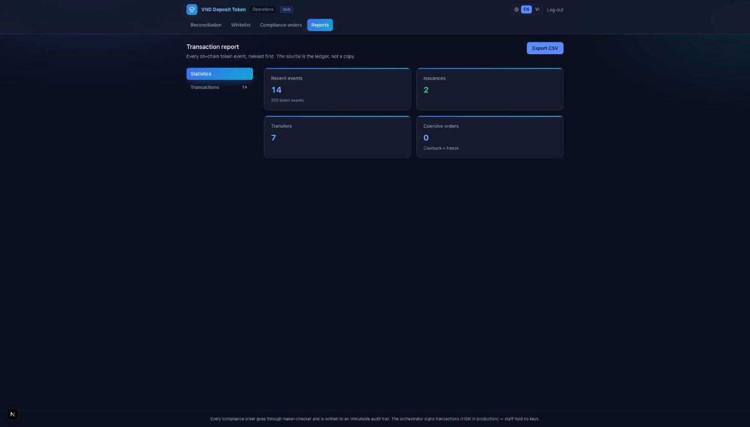Click the VND Deposit Token shield logo
The width and height of the screenshot is (750, 427).
click(192, 9)
